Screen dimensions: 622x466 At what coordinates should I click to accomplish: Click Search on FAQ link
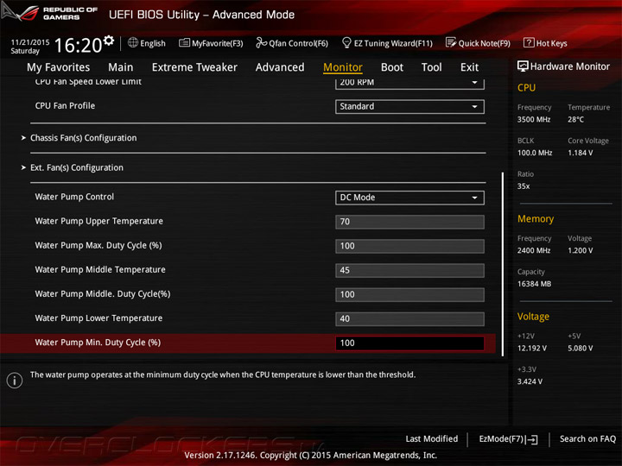(x=587, y=439)
